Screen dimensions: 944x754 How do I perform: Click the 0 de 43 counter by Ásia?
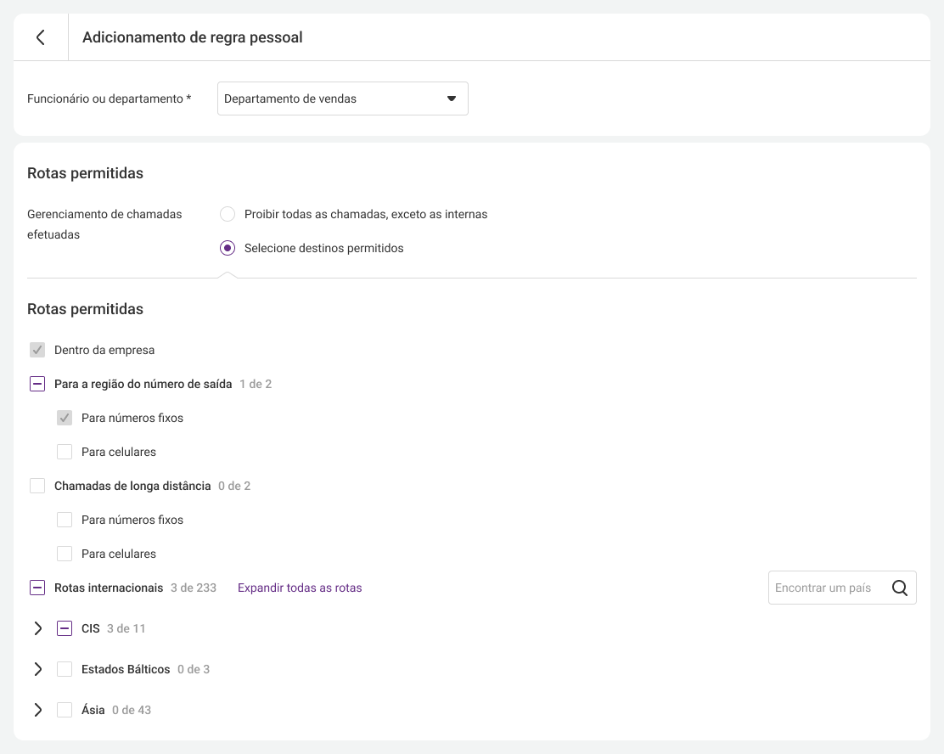(132, 710)
